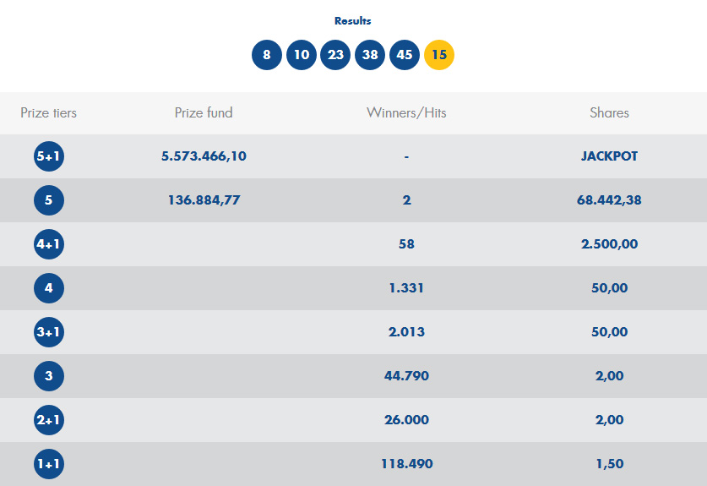Select the 1+1 prize tier badge
The height and width of the screenshot is (486, 707).
pyautogui.click(x=49, y=464)
